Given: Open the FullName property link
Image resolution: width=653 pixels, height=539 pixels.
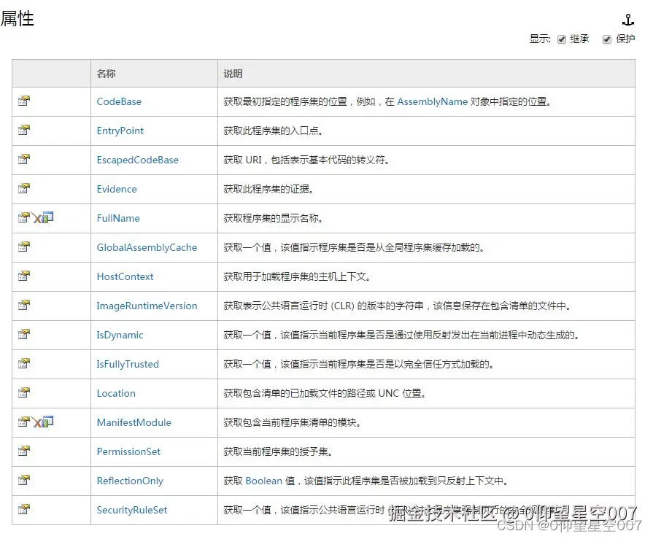Looking at the screenshot, I should 118,218.
